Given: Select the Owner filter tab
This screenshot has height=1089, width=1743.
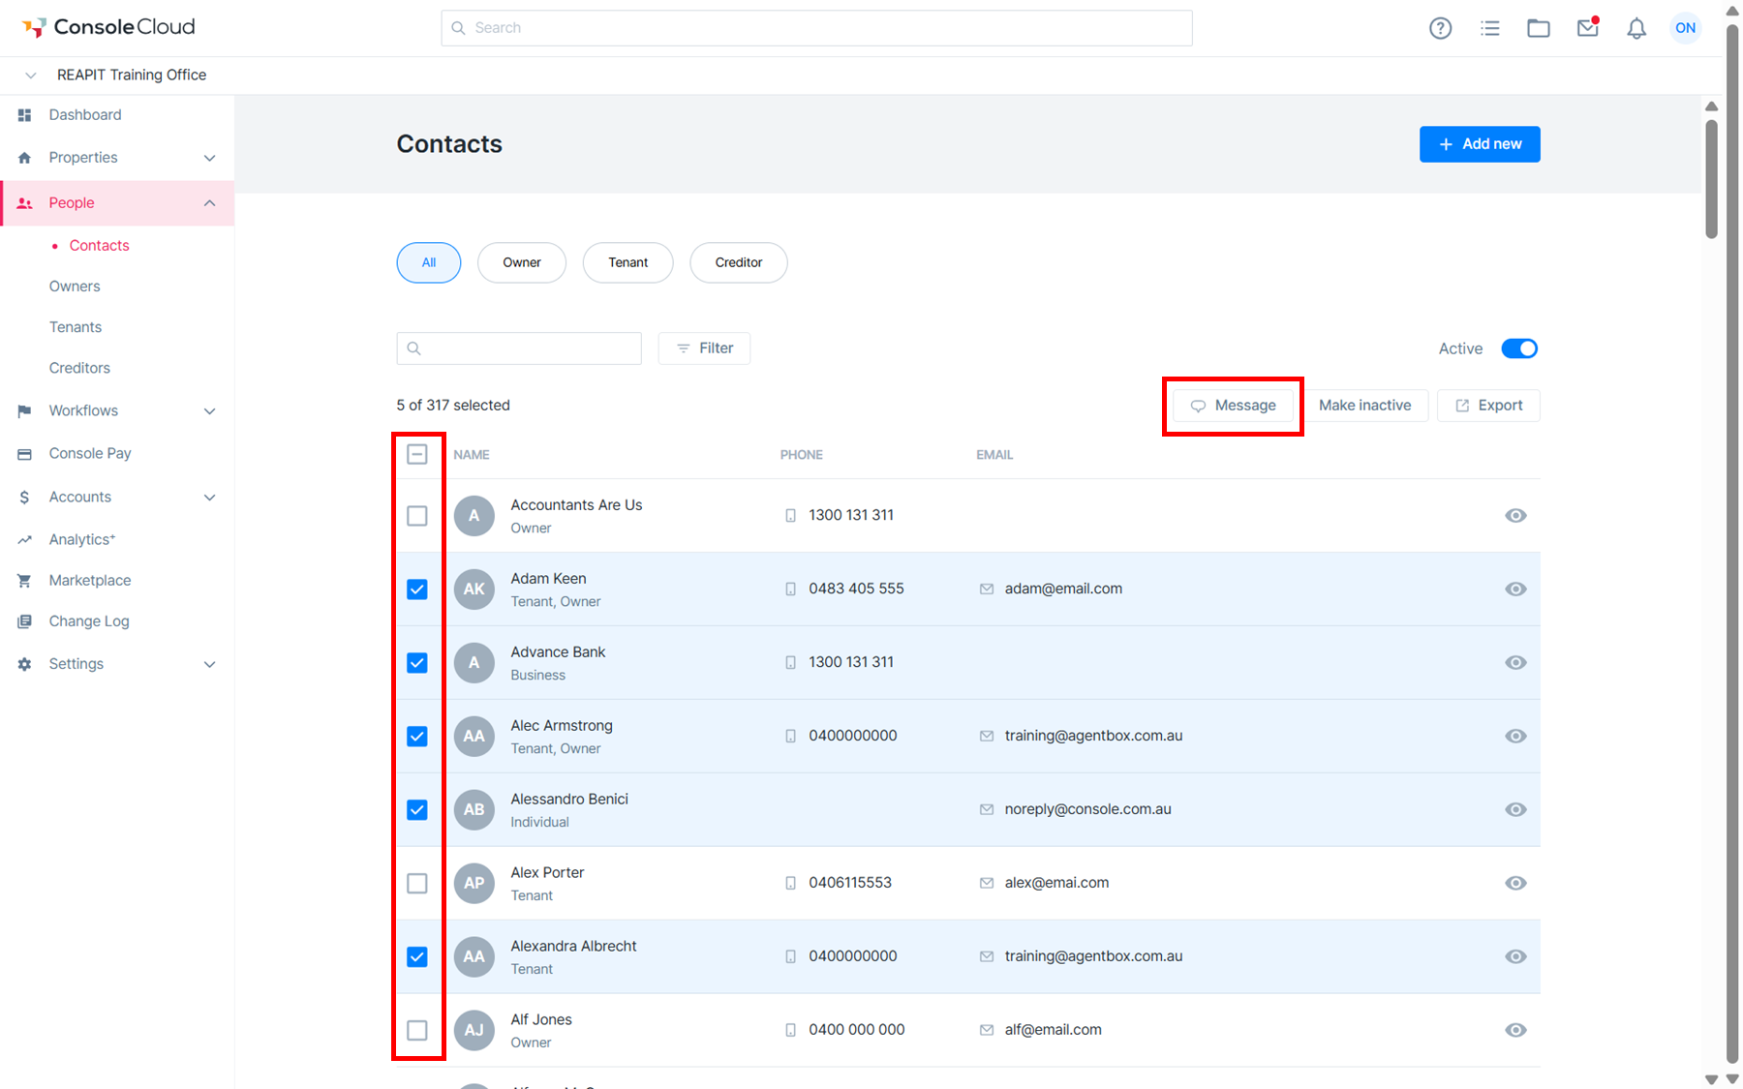Looking at the screenshot, I should point(521,262).
